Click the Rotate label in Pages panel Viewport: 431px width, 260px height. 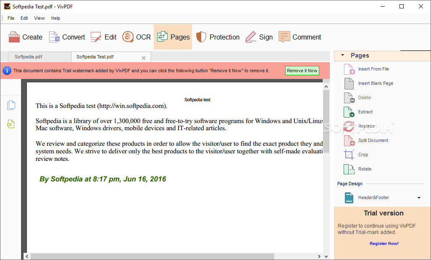point(365,169)
